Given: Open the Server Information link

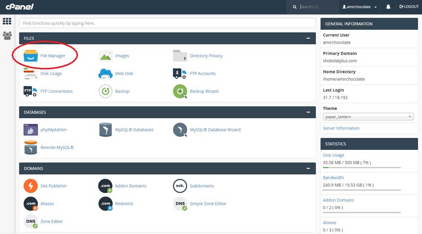Looking at the screenshot, I should [x=341, y=128].
